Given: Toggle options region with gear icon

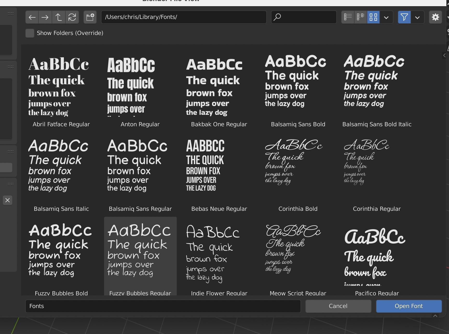Looking at the screenshot, I should [436, 17].
